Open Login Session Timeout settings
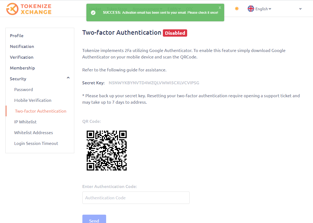Viewport: 313px width, 223px height. pos(36,143)
